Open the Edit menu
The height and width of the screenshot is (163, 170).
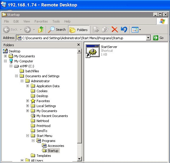(x=16, y=21)
